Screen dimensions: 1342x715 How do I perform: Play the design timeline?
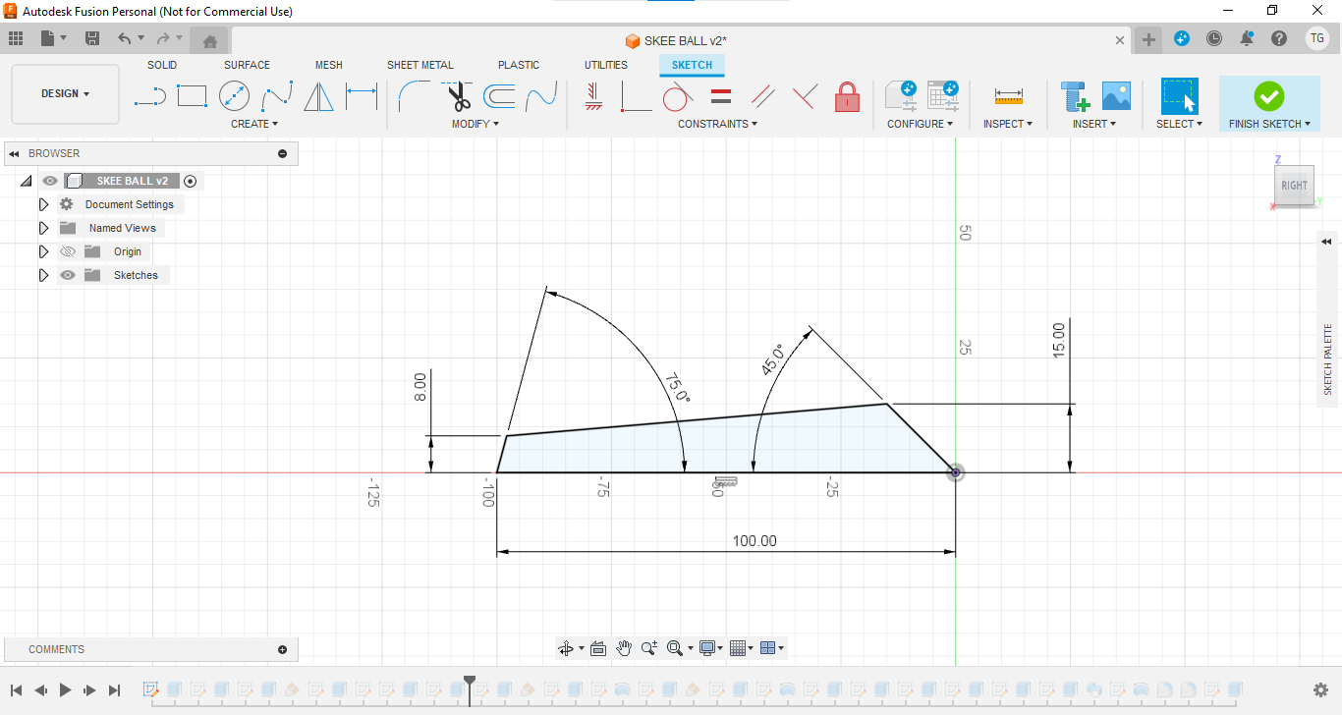tap(65, 690)
